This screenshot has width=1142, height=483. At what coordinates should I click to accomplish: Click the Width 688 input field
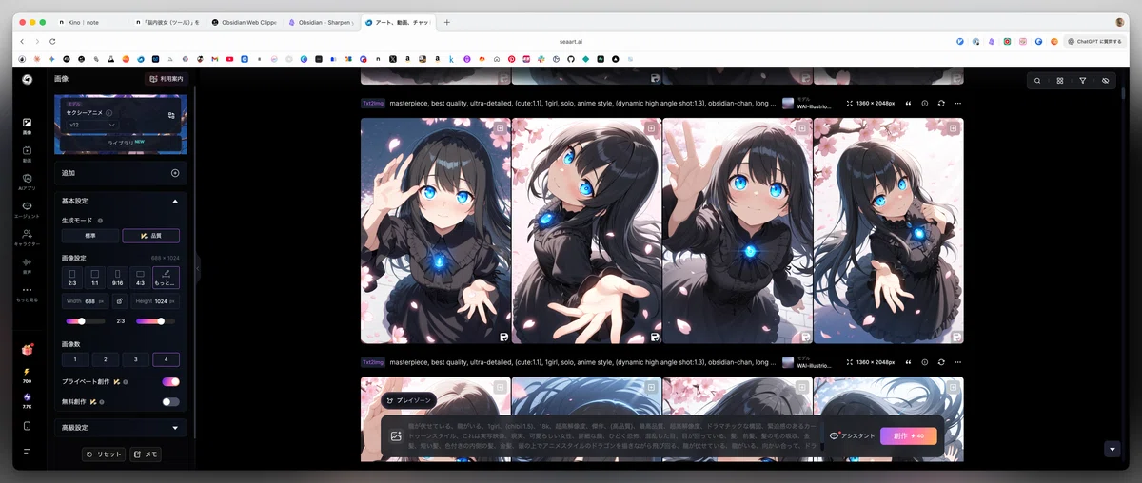(86, 301)
